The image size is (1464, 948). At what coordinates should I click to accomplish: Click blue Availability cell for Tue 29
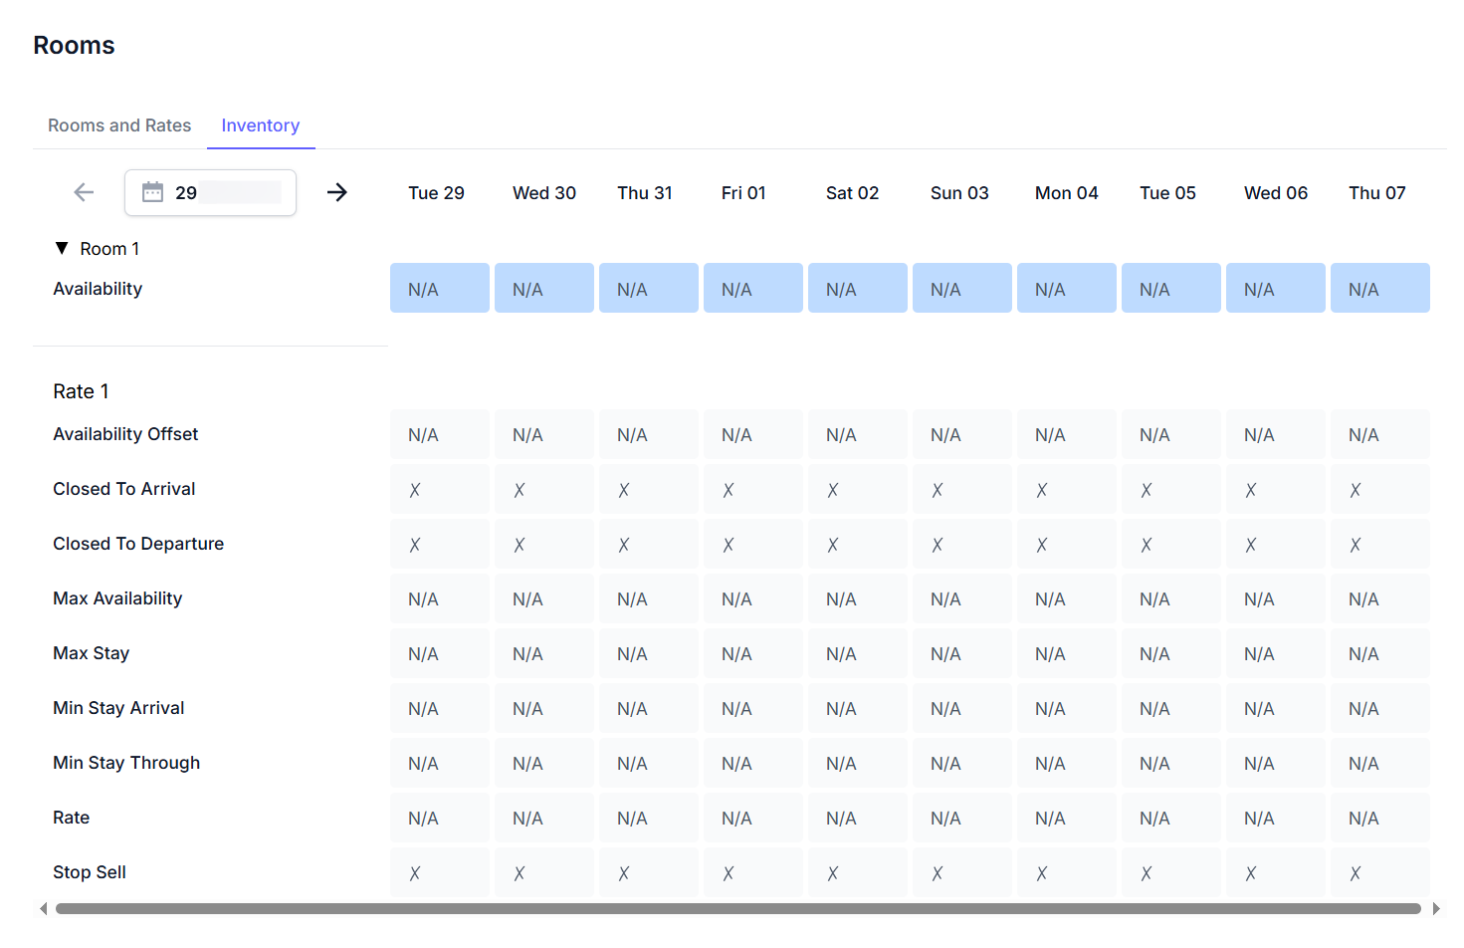tap(439, 289)
